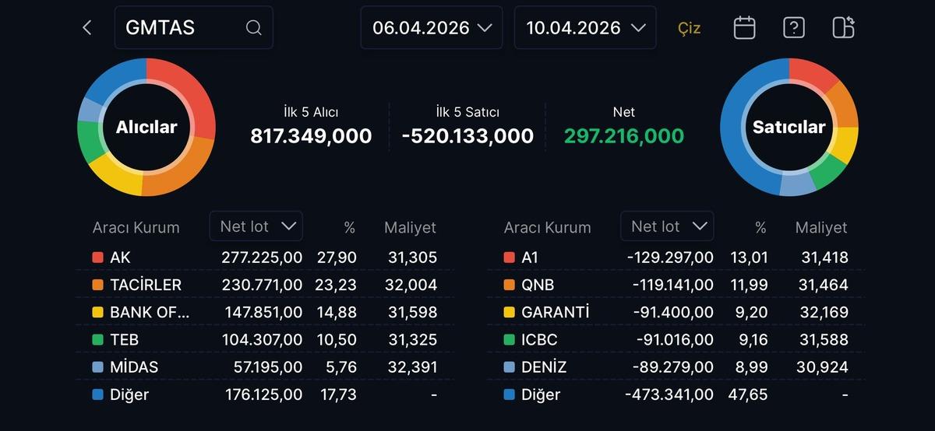Click the orange TACİRLER color swatch

[x=97, y=285]
